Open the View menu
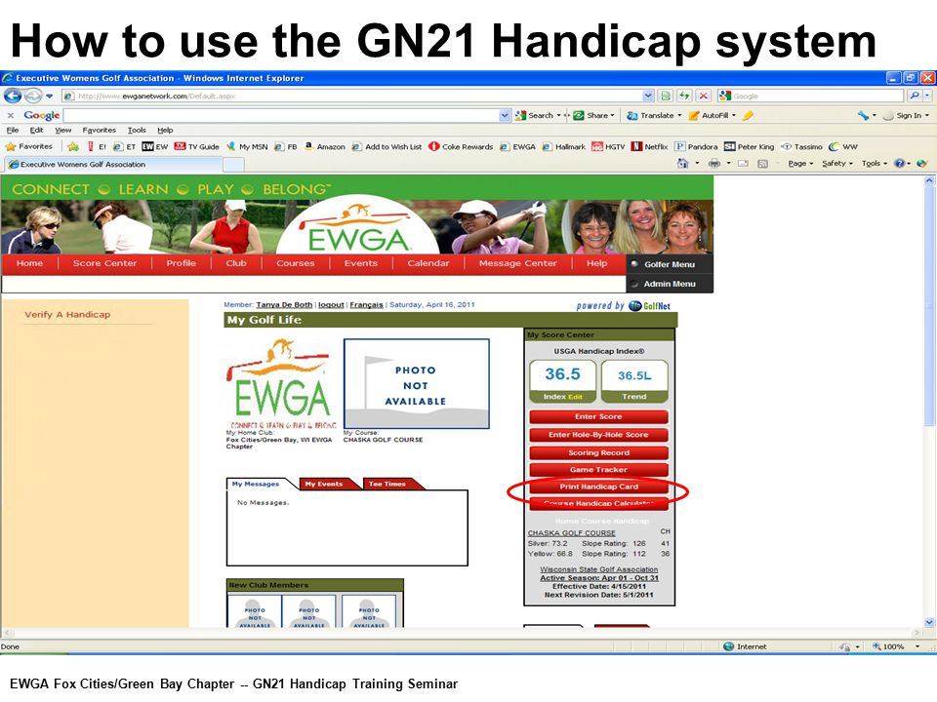 pos(62,130)
